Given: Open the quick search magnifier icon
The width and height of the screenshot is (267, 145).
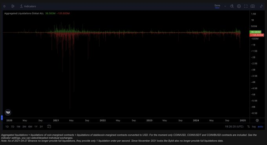Looking at the screenshot, I should [232, 6].
